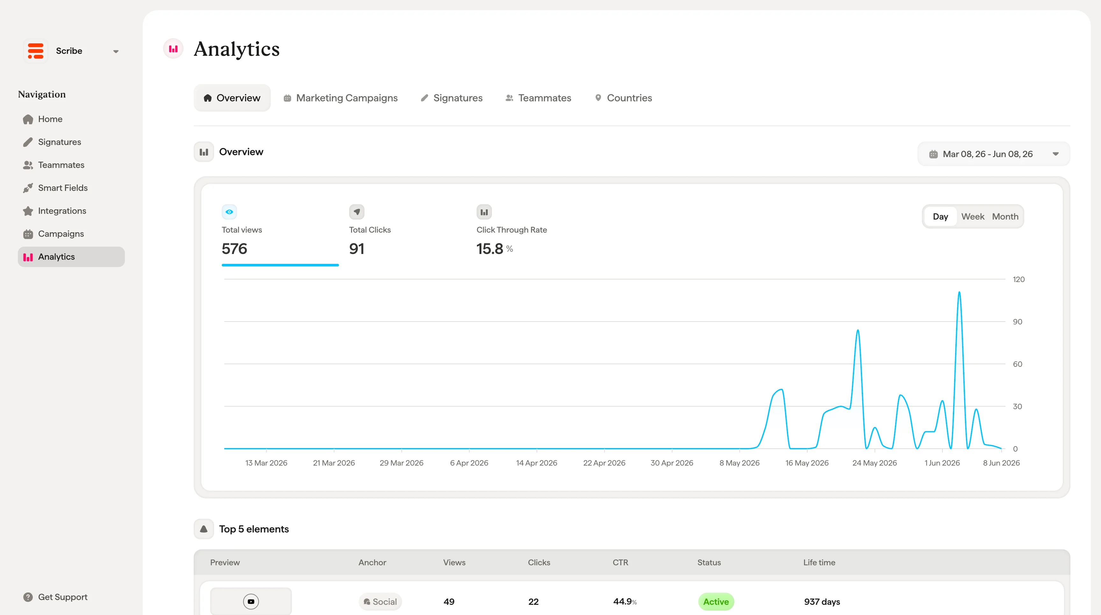Switch to the Countries tab
Screen dimensions: 1101x615
click(623, 98)
